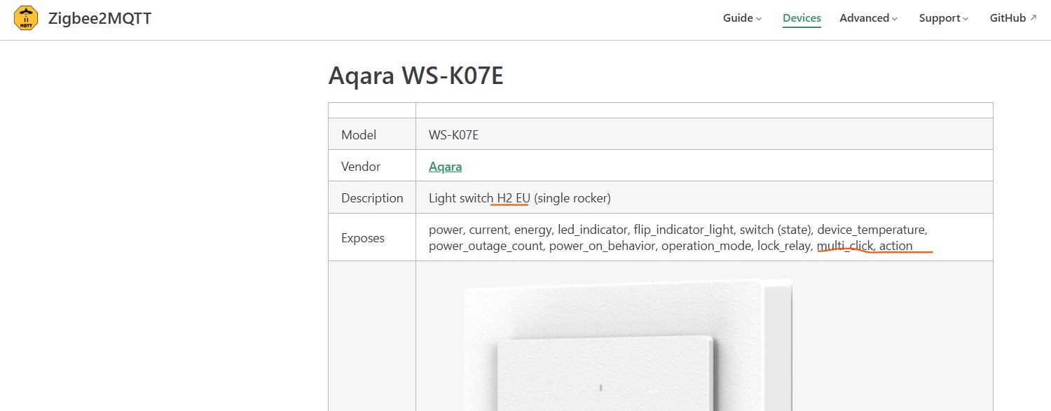Screen dimensions: 1051x411
Task: Expand the Guide dropdown menu
Action: pos(741,18)
